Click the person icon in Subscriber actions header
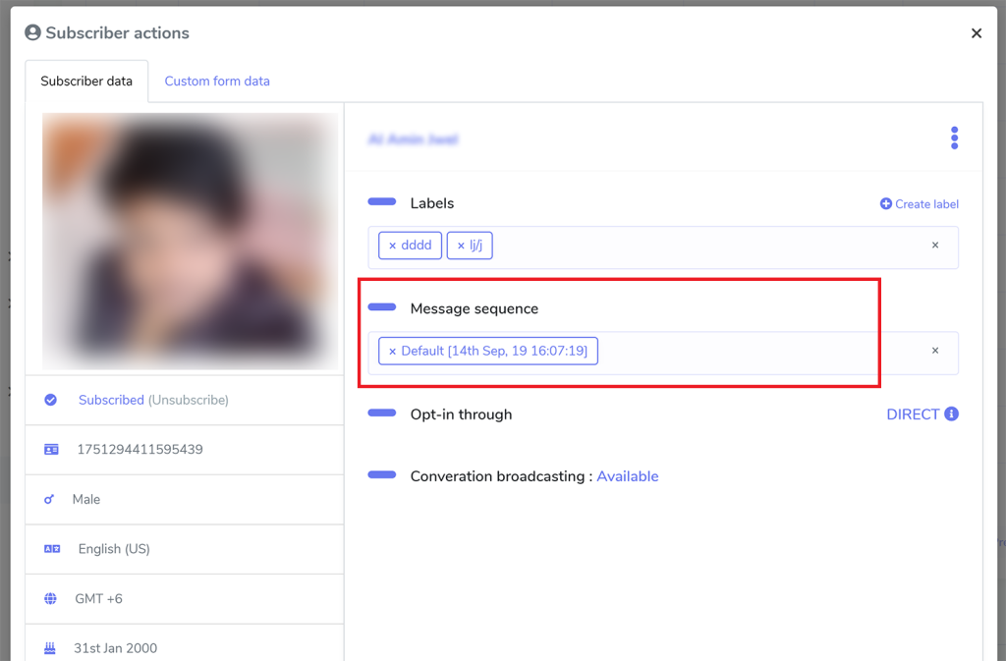The width and height of the screenshot is (1006, 661). [32, 31]
